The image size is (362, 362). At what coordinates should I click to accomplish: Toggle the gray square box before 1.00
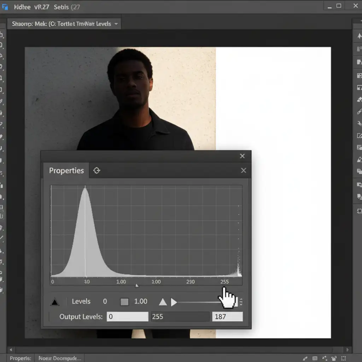click(124, 302)
